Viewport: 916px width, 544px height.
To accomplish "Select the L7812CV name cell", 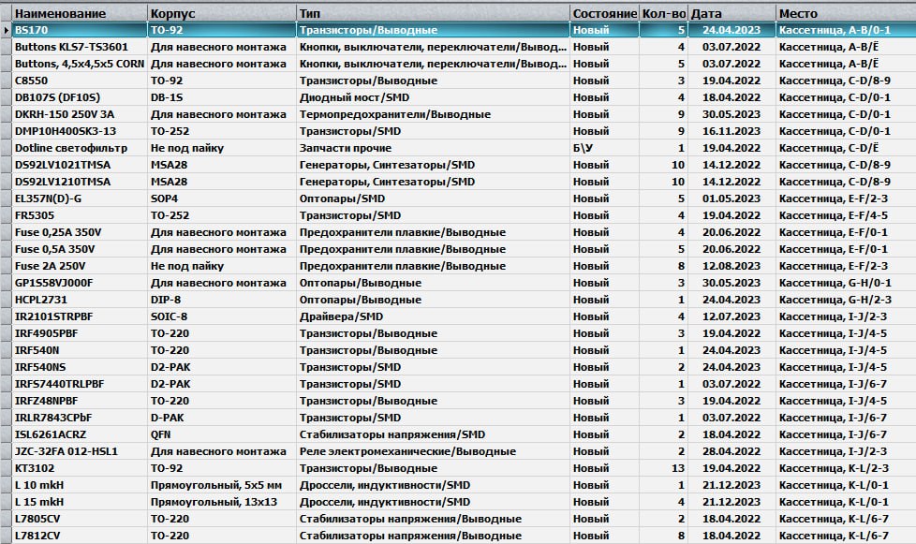I will 80,537.
